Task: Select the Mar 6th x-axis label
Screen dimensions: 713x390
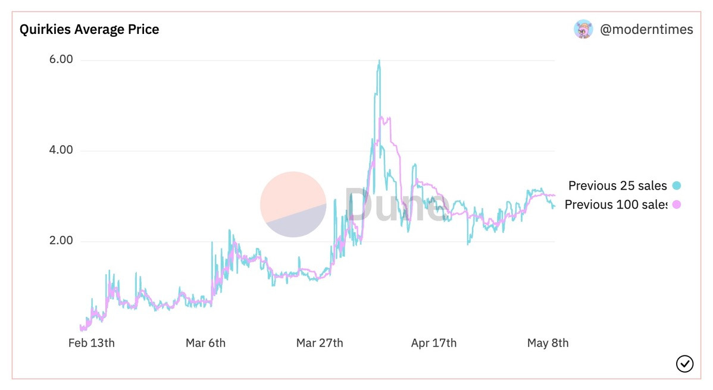Action: [x=205, y=343]
